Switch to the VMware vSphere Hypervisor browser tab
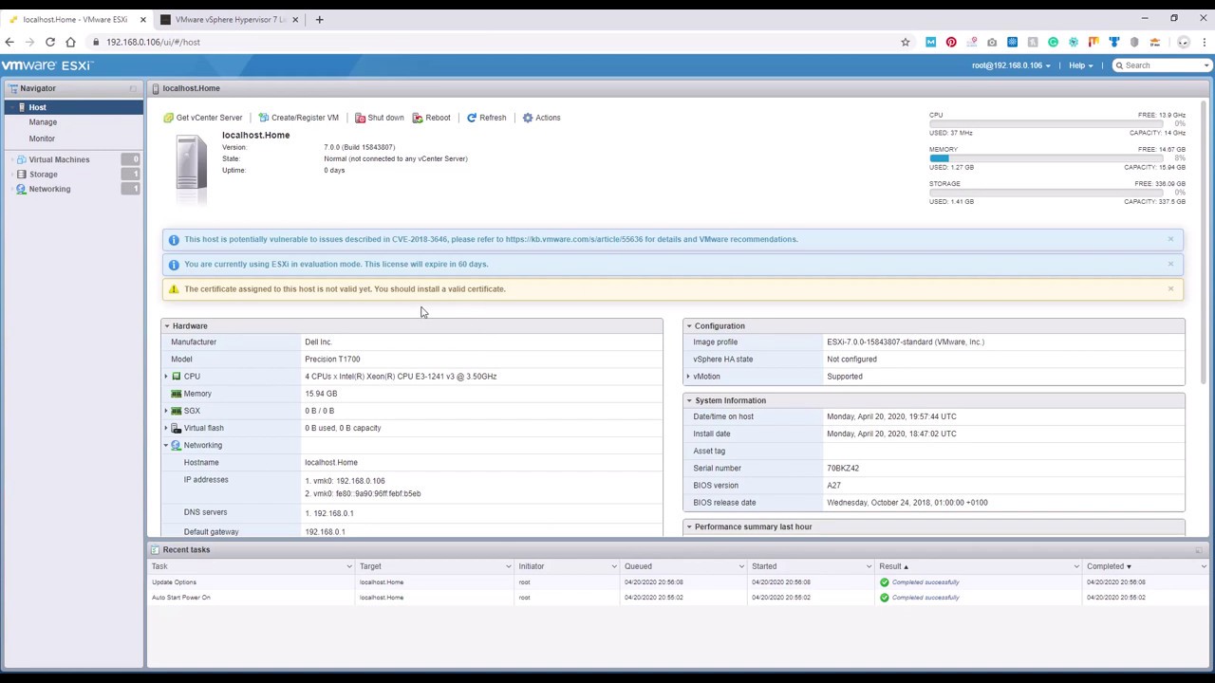This screenshot has height=683, width=1215. click(x=228, y=19)
